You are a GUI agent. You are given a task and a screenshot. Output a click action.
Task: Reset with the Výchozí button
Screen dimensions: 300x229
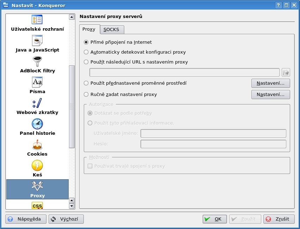click(x=66, y=219)
